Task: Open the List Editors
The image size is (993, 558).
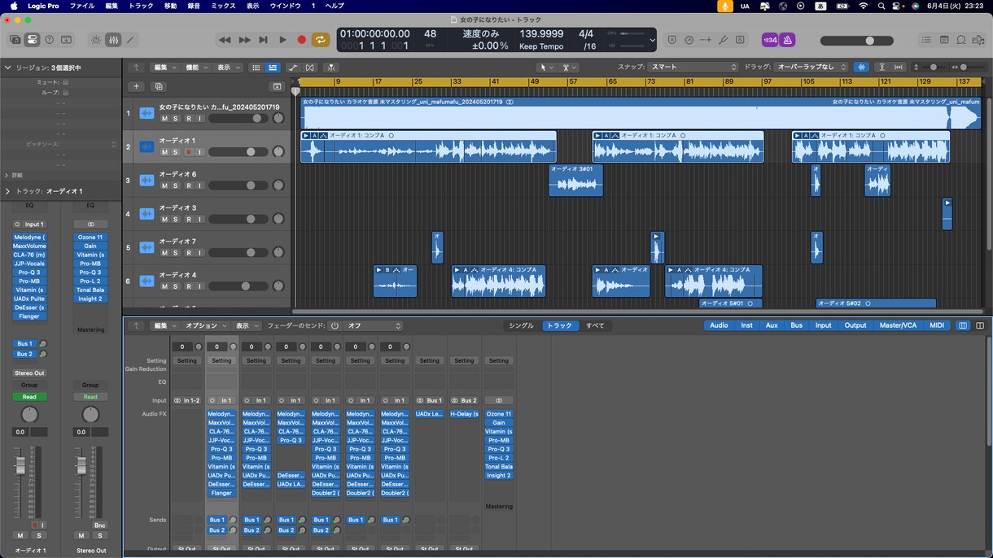Action: (x=926, y=39)
